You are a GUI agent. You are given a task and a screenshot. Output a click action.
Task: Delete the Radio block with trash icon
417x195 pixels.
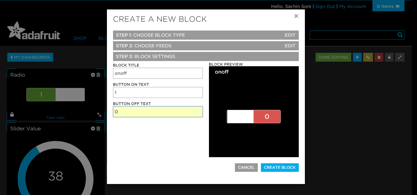[x=98, y=75]
